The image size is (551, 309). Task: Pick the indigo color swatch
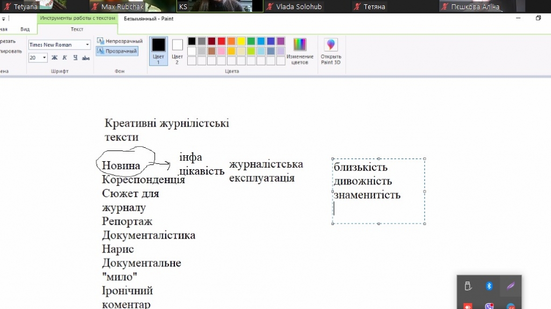pos(271,41)
